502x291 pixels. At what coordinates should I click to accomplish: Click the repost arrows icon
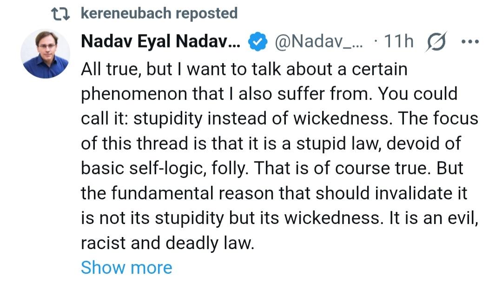point(59,13)
